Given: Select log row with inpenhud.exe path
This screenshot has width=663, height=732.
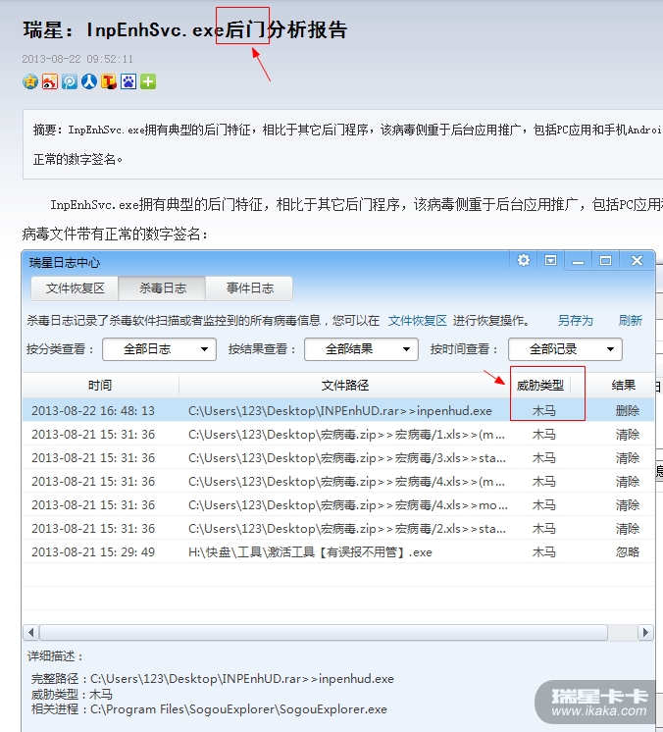Looking at the screenshot, I should click(338, 411).
